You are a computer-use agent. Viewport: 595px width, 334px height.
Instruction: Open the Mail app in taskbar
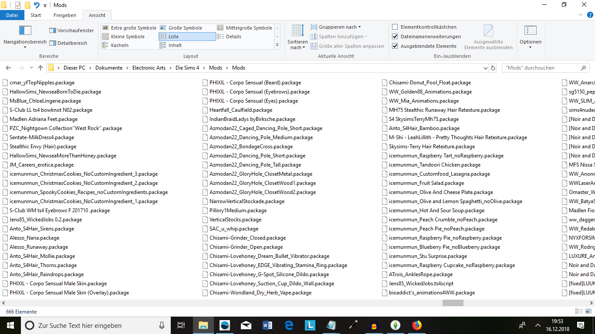point(246,325)
